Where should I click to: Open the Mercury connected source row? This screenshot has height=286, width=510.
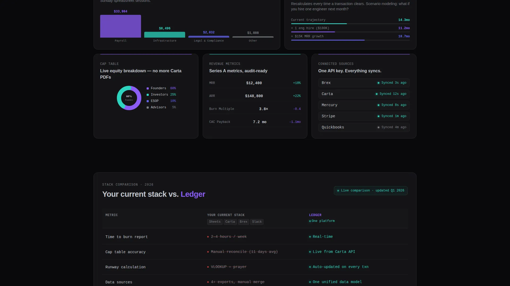point(364,105)
